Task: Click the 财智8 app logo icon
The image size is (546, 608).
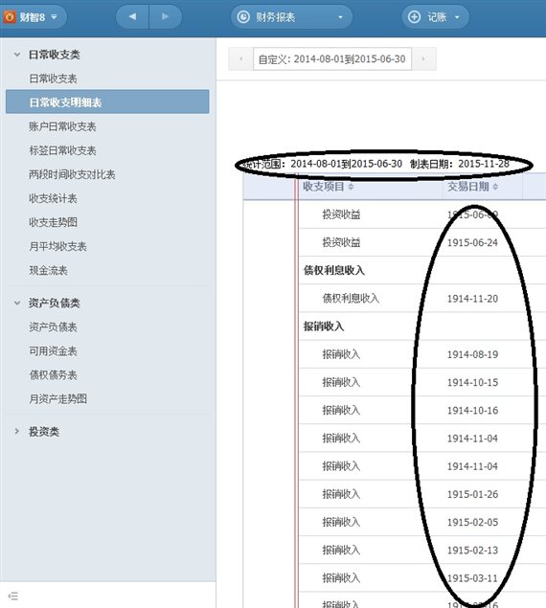Action: pos(10,16)
